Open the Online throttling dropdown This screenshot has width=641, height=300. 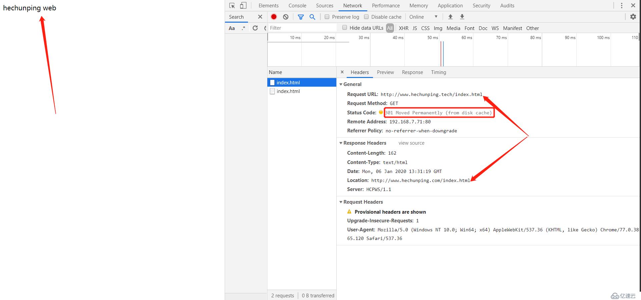coord(423,17)
